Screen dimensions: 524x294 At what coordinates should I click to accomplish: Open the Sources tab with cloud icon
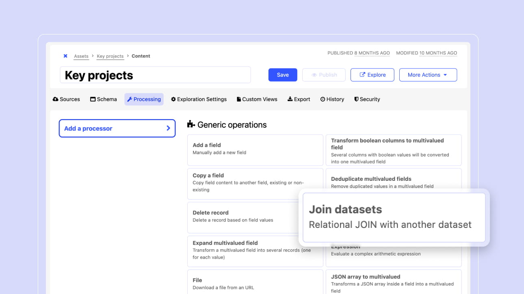point(66,99)
